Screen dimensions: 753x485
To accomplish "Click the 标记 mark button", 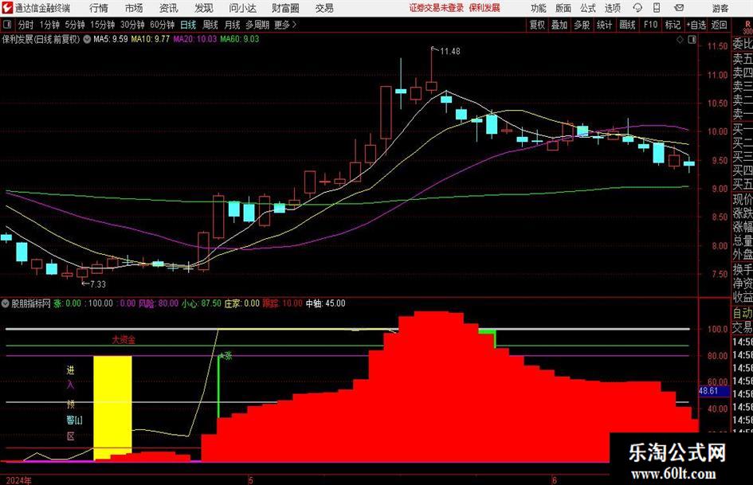I will [x=673, y=25].
